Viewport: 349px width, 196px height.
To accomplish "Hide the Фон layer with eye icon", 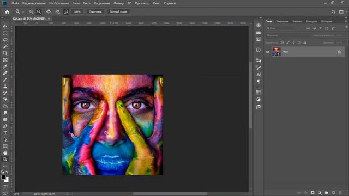I will click(268, 52).
